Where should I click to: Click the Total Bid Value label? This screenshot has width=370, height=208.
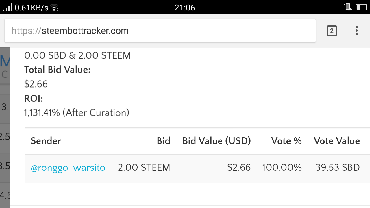pyautogui.click(x=57, y=70)
